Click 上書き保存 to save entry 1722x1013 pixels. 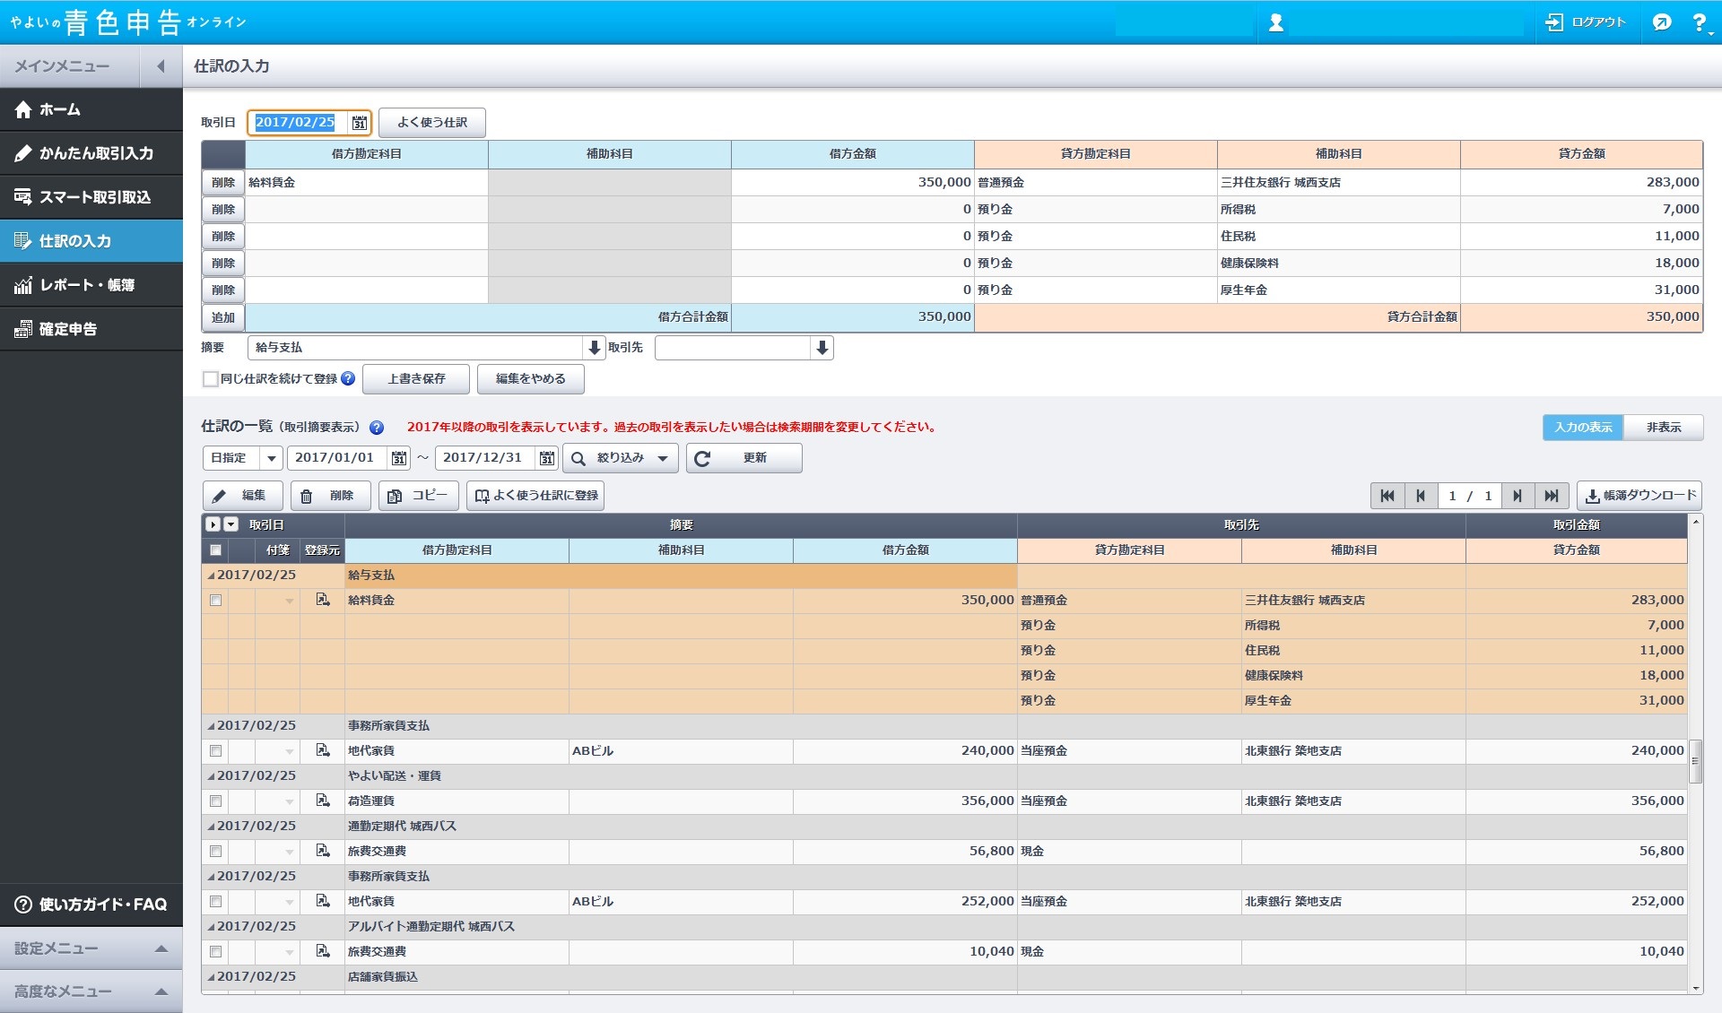(x=416, y=379)
